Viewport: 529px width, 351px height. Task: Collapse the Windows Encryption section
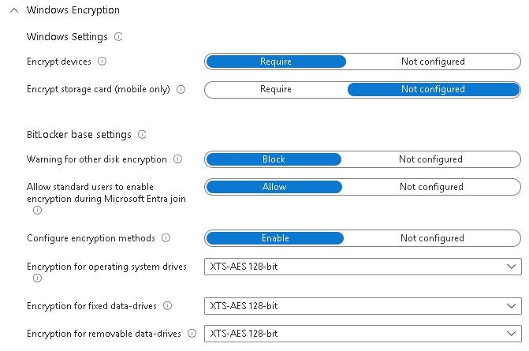14,10
